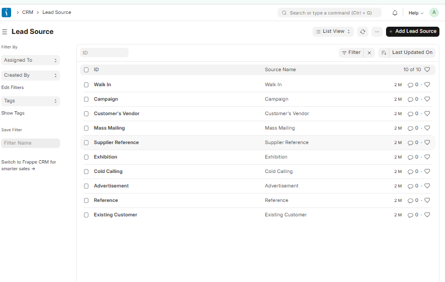Click the 10 of 10 count text
Image resolution: width=445 pixels, height=282 pixels.
pos(412,70)
